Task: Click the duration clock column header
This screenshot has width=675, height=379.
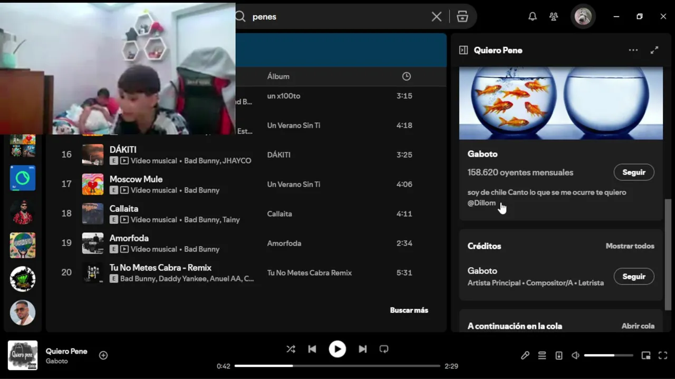Action: (x=406, y=76)
